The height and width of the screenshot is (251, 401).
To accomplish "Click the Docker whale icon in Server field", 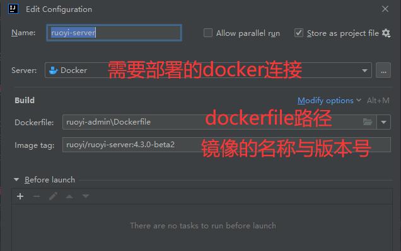I will 53,70.
